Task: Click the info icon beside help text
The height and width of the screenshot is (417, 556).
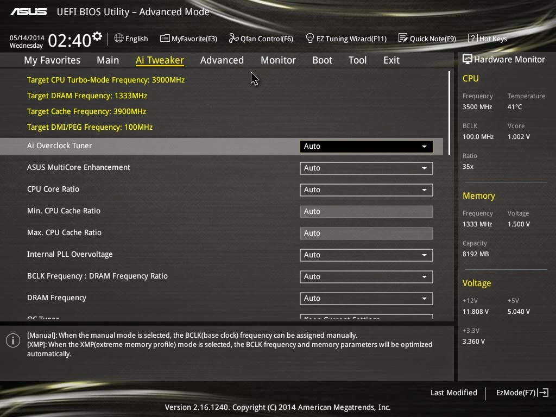Action: coord(13,341)
